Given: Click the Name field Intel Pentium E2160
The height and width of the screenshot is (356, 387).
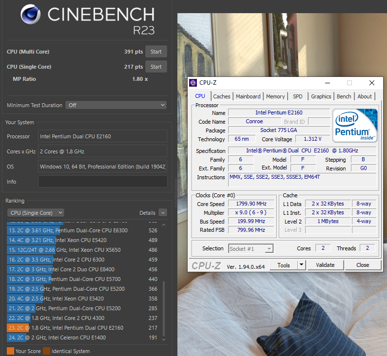Looking at the screenshot, I should 279,112.
